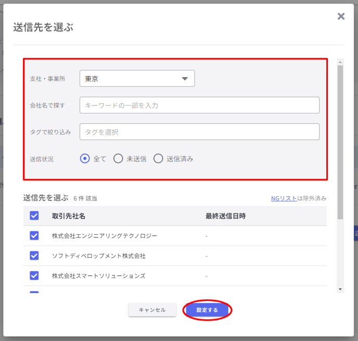Image resolution: width=358 pixels, height=341 pixels.
Task: Click the 設定する button
Action: click(207, 310)
